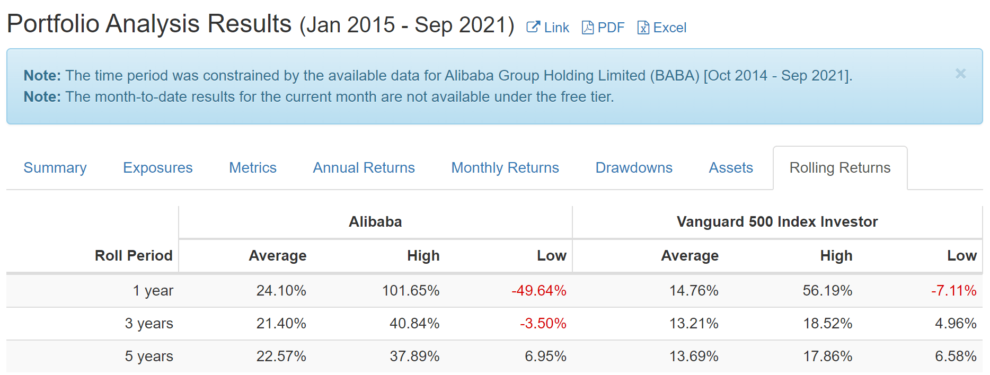The height and width of the screenshot is (375, 990).
Task: Select the Drawdowns tab
Action: (633, 168)
